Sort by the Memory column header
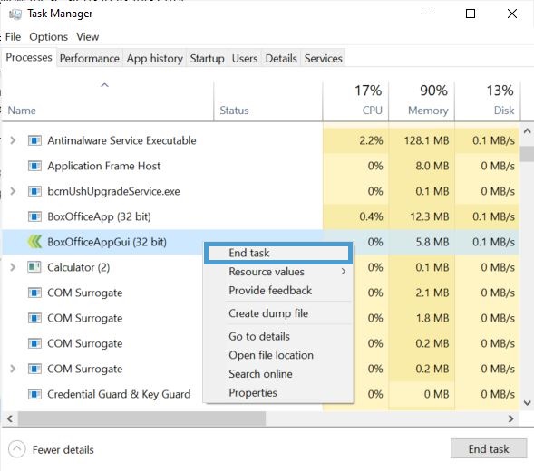534x471 pixels. (x=422, y=101)
